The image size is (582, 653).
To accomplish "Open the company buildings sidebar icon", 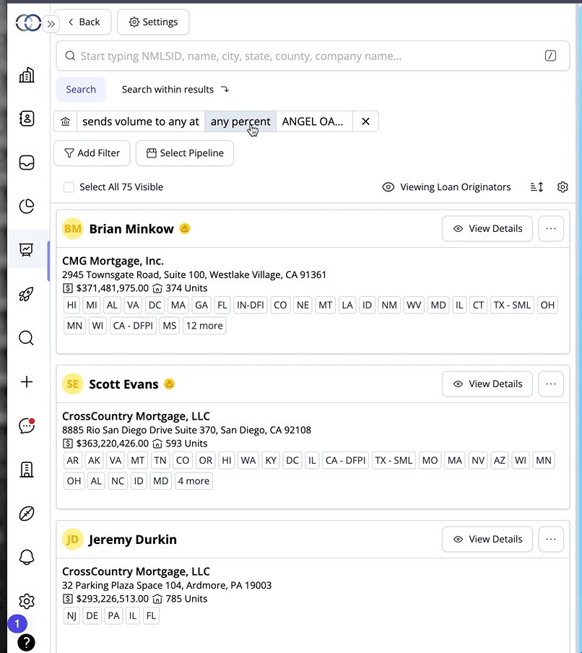I will point(27,75).
